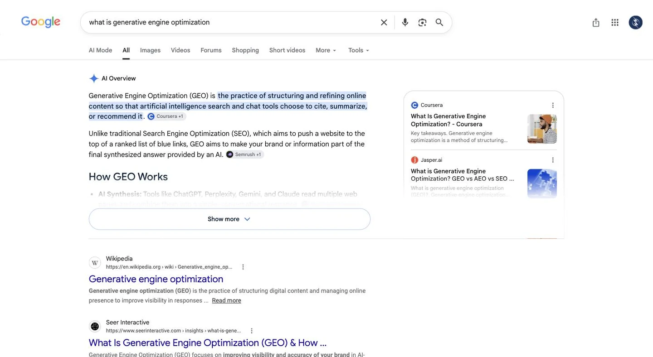Open the Wikipedia 'Generative engine optimization' result

pos(156,279)
